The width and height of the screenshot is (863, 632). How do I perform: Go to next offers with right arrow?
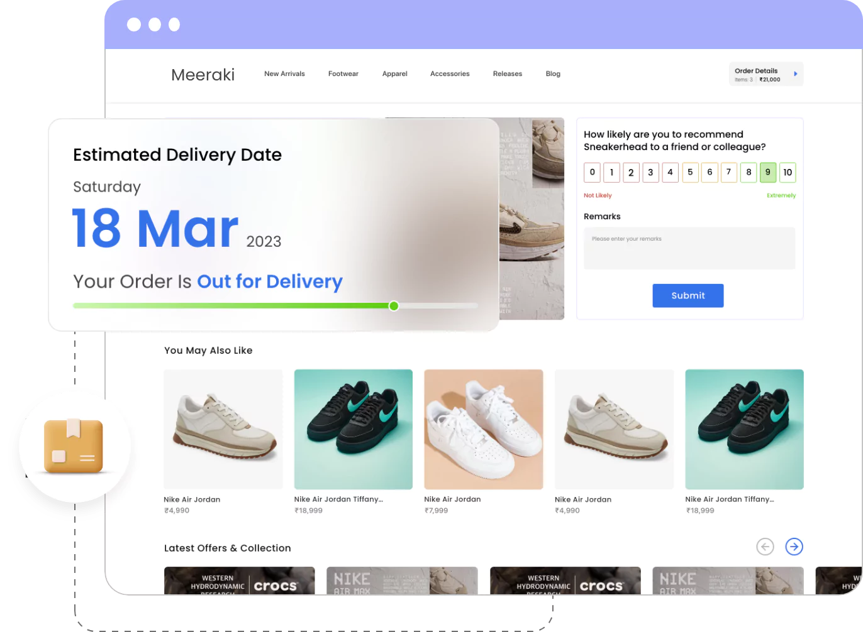coord(794,547)
